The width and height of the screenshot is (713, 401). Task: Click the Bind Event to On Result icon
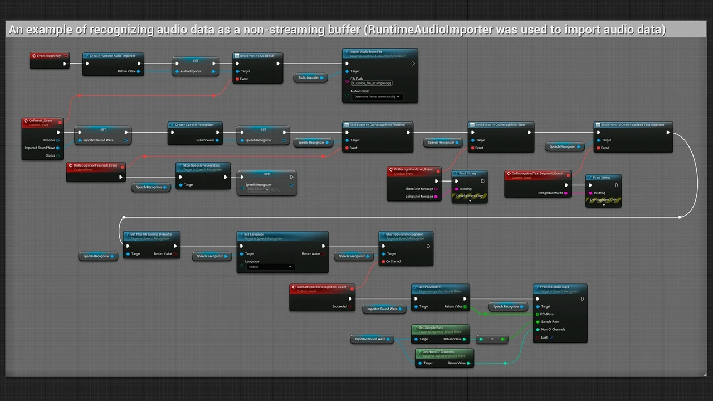(x=236, y=56)
